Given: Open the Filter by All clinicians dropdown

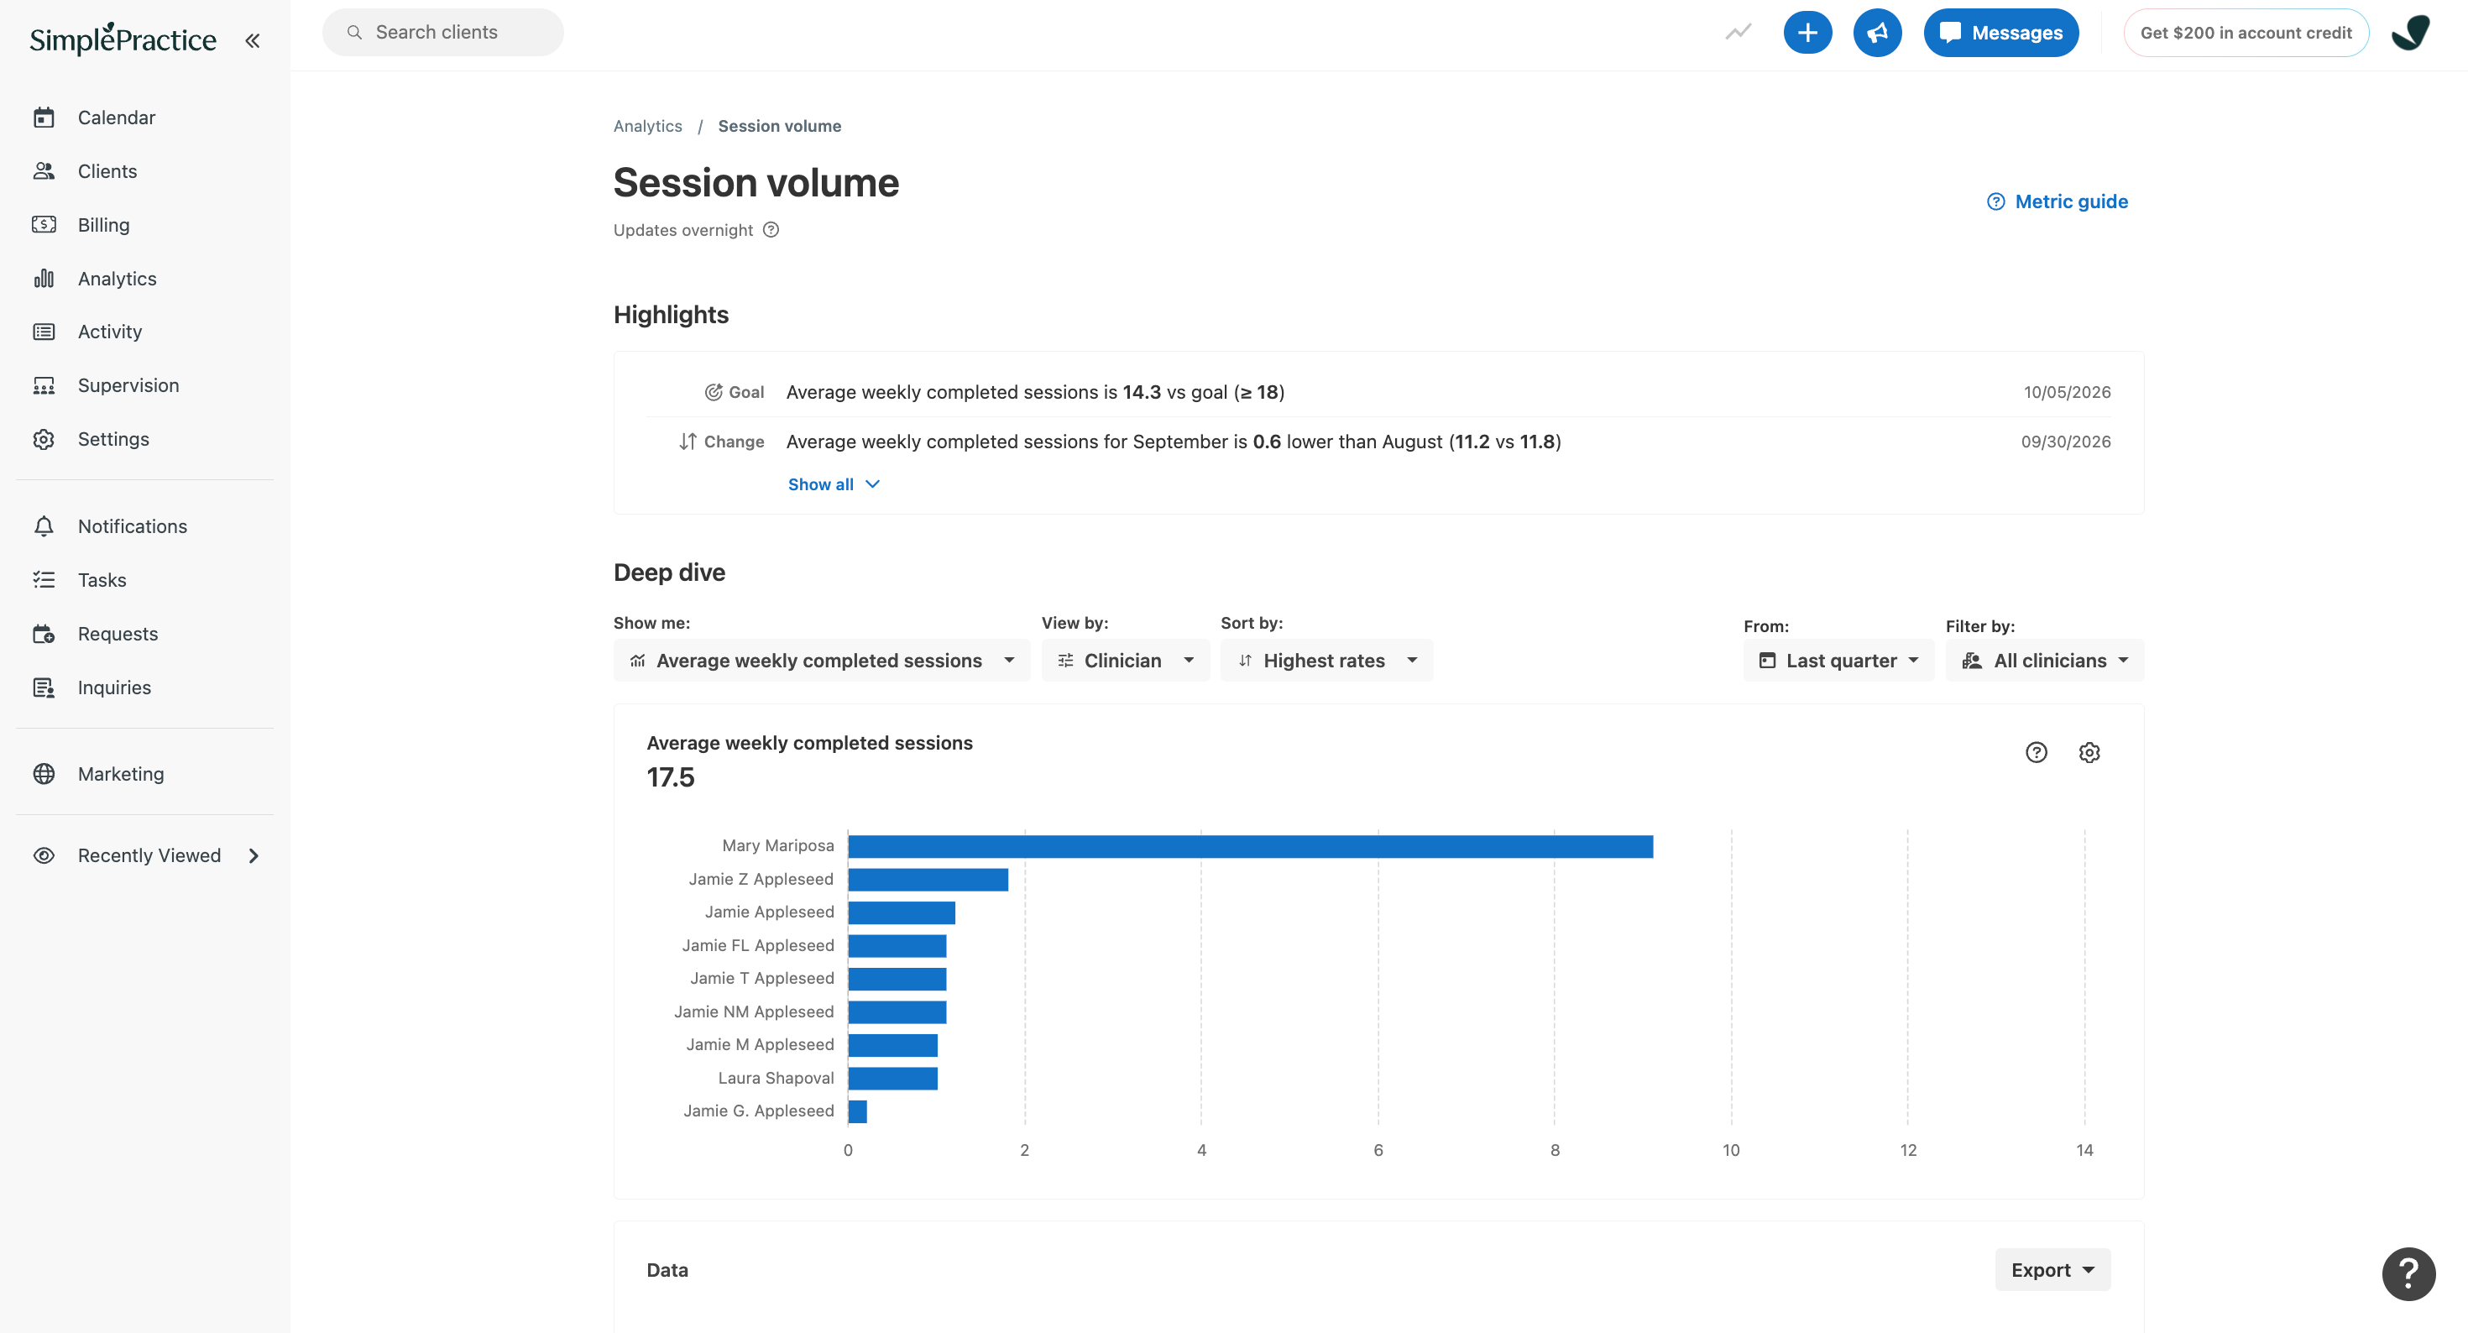Looking at the screenshot, I should (2043, 661).
